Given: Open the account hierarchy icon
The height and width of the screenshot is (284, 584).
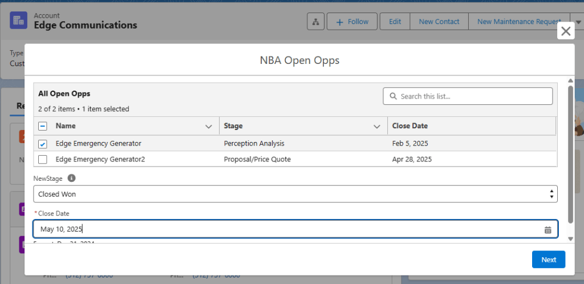Looking at the screenshot, I should click(315, 22).
